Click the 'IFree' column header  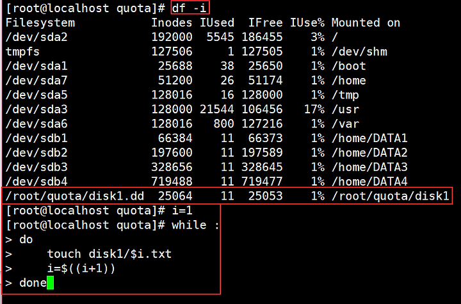[x=266, y=22]
